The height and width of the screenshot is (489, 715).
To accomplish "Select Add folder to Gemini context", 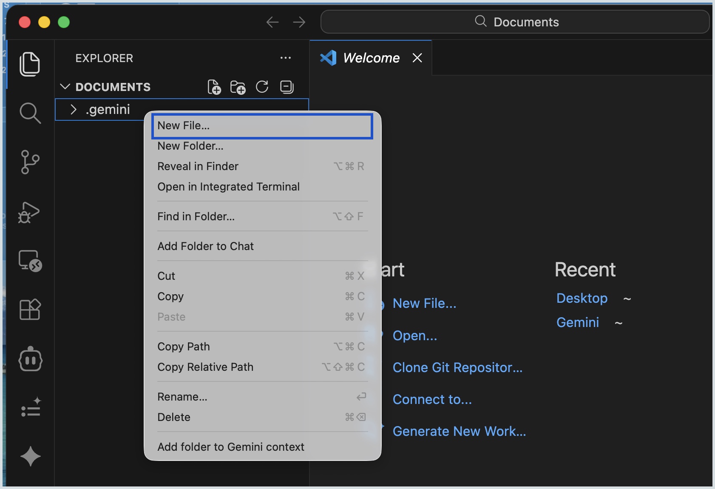I will pyautogui.click(x=262, y=447).
